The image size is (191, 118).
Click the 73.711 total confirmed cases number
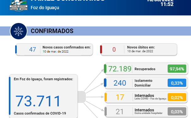click(x=38, y=101)
